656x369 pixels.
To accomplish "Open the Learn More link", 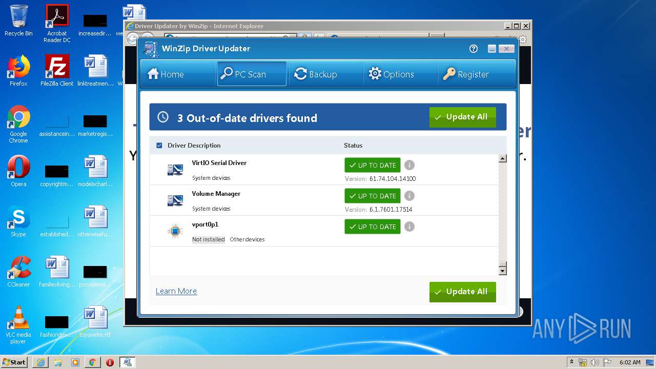I will (176, 291).
